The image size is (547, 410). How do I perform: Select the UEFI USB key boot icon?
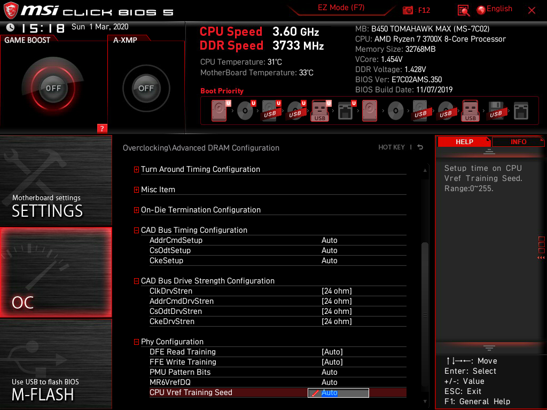tap(321, 111)
